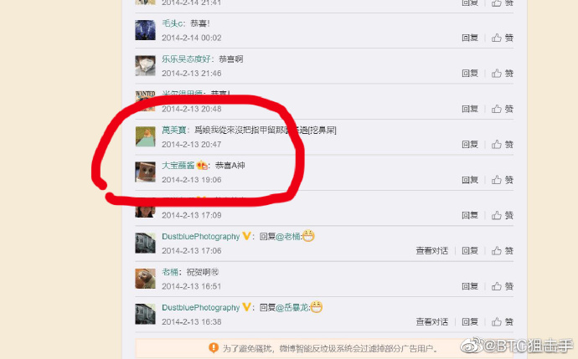The image size is (578, 359).
Task: Open 萬芙寶's avatar thumbnail
Action: tap(145, 136)
